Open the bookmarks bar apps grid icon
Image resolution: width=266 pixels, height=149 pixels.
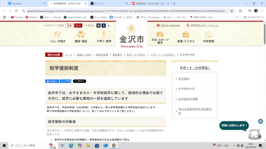tap(4, 17)
